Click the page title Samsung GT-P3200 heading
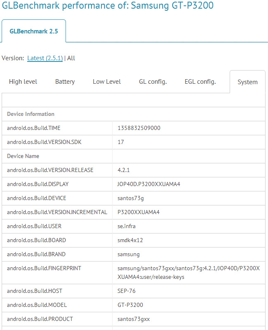This screenshot has height=330, width=268. [108, 6]
